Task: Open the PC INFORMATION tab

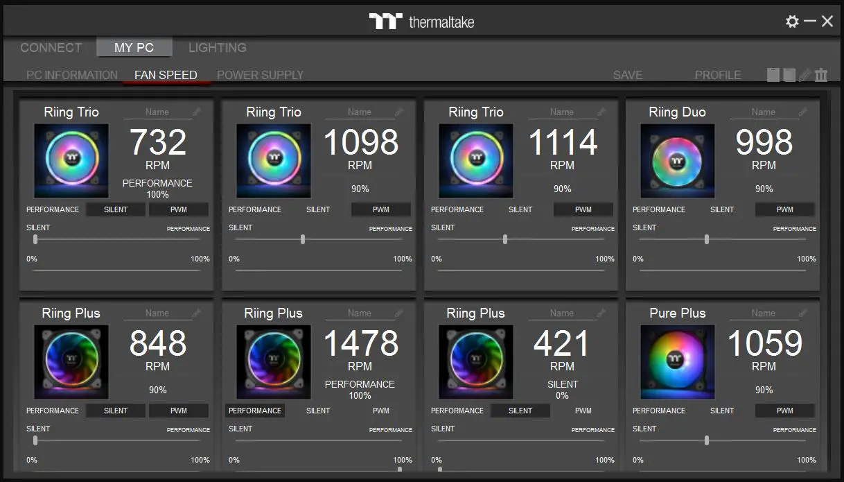Action: click(72, 74)
